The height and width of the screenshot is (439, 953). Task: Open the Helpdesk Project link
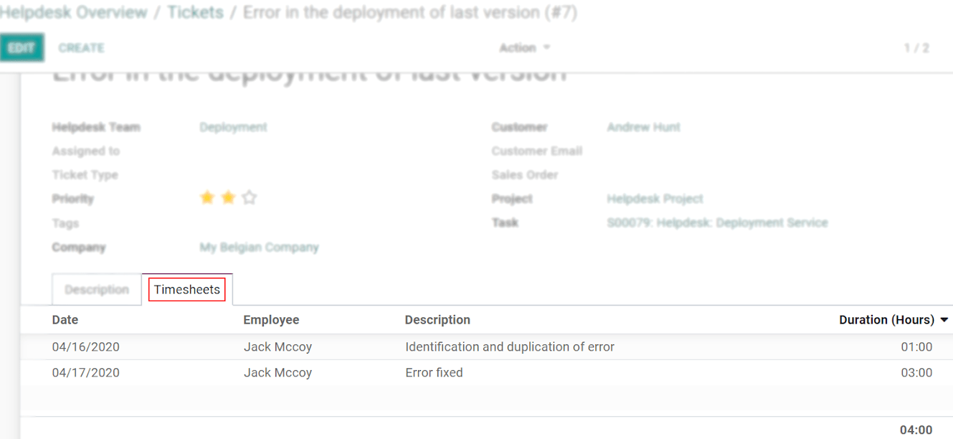click(655, 199)
